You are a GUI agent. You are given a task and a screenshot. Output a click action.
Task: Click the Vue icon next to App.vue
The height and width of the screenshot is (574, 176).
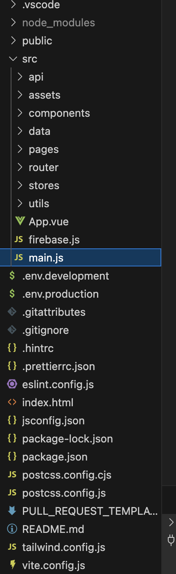tap(20, 221)
